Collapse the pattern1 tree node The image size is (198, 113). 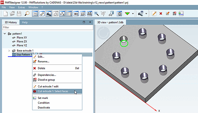coord(5,34)
